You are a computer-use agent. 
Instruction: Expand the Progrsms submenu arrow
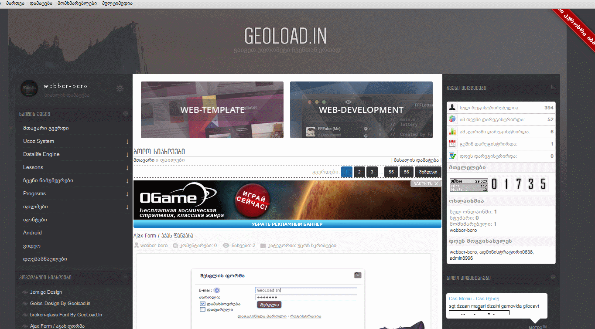[x=127, y=194]
